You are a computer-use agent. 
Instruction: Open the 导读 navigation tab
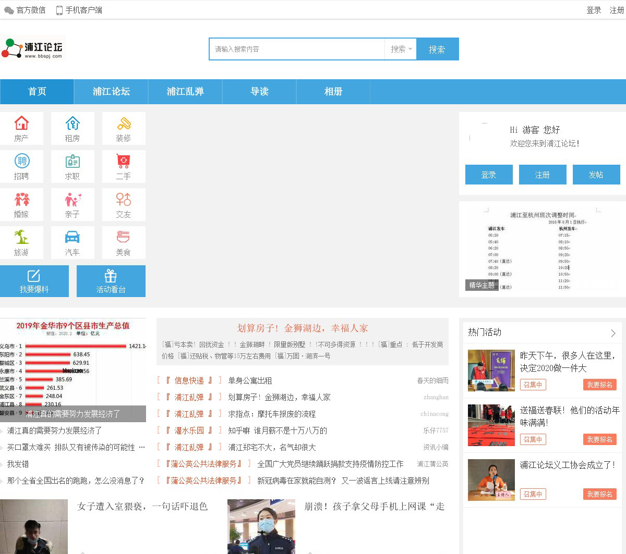tap(259, 92)
